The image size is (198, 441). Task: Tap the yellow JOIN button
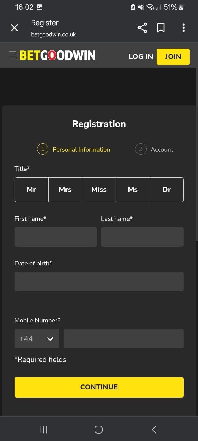point(173,57)
